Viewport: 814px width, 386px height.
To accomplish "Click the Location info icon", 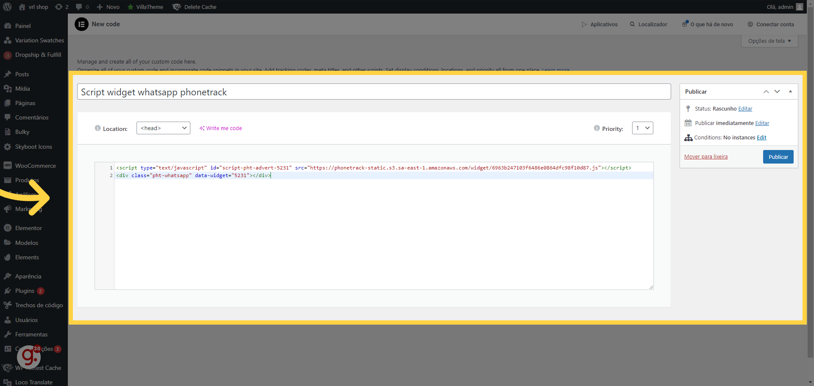I will 98,128.
